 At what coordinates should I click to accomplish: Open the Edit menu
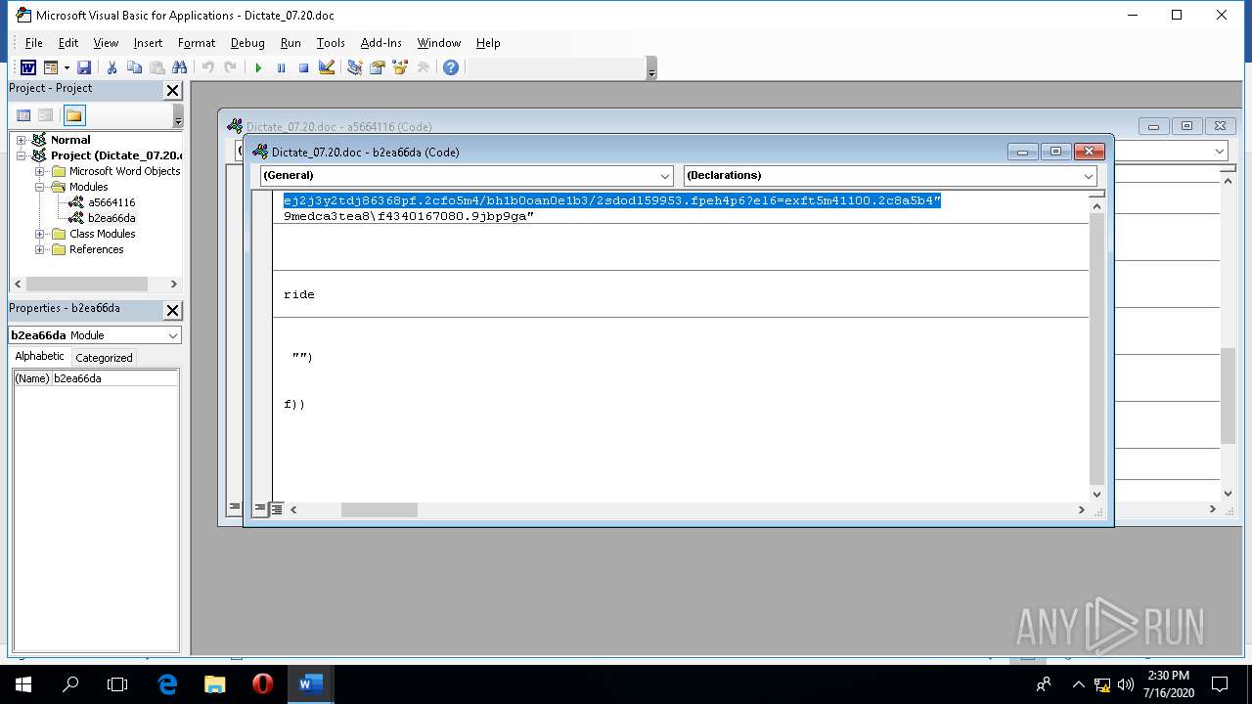pyautogui.click(x=68, y=43)
